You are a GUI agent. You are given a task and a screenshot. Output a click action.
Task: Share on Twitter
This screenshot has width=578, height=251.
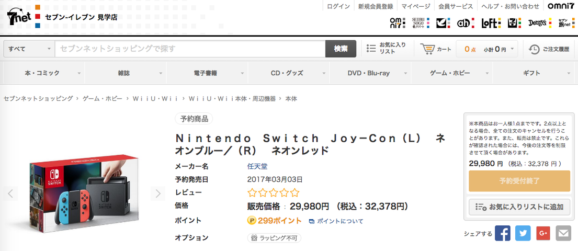(523, 233)
